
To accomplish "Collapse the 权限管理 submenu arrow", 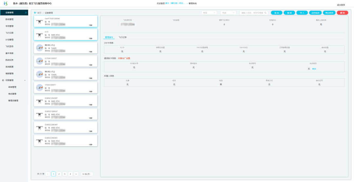I will pyautogui.click(x=25, y=80).
